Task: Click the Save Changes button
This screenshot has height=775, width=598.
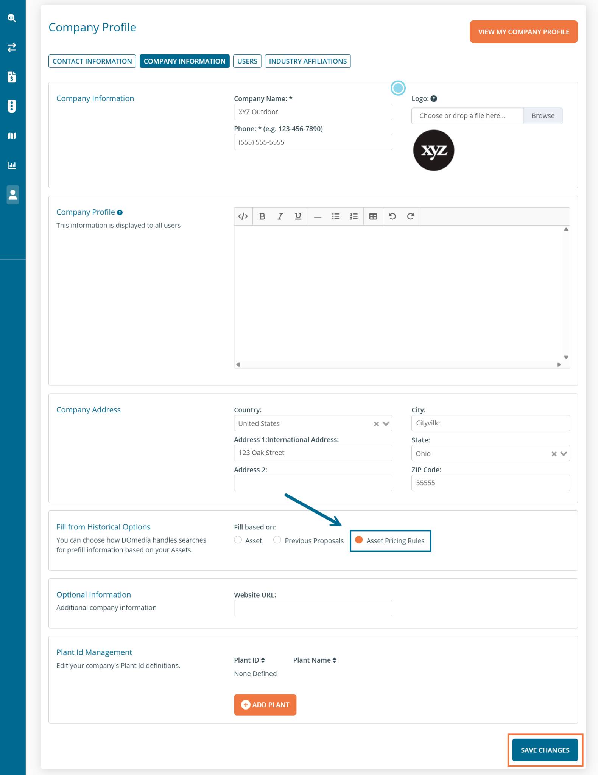Action: (545, 750)
